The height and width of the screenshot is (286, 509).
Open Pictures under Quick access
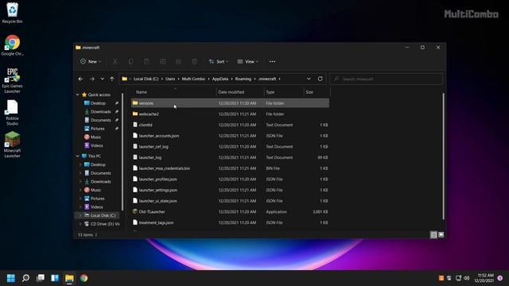97,129
